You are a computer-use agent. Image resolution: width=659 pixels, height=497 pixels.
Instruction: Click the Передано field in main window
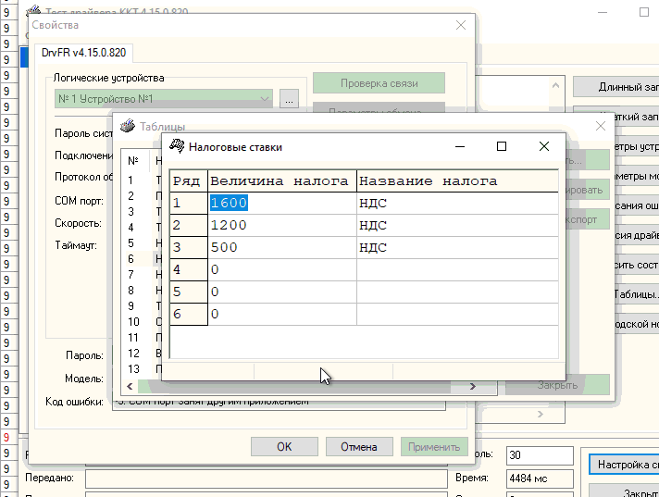pos(267,478)
